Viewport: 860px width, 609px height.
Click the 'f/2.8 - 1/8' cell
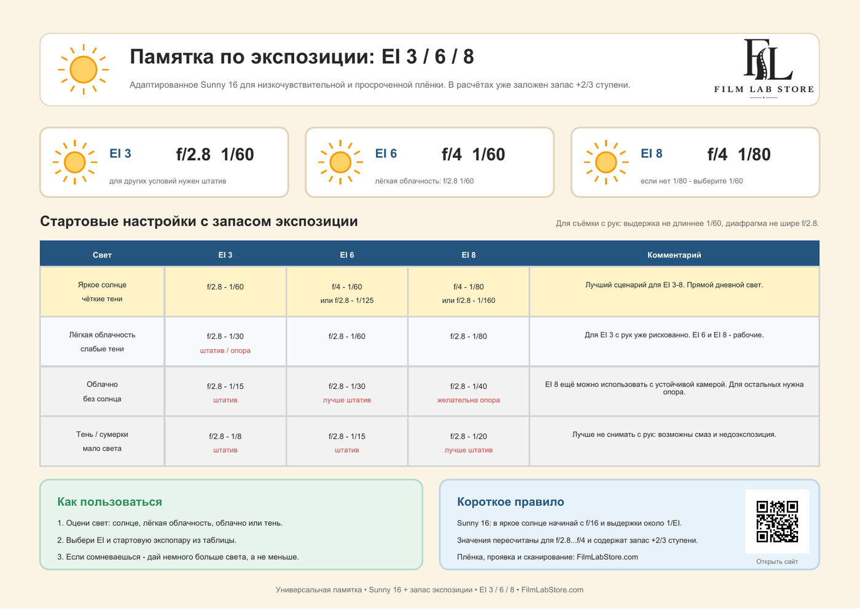click(225, 441)
